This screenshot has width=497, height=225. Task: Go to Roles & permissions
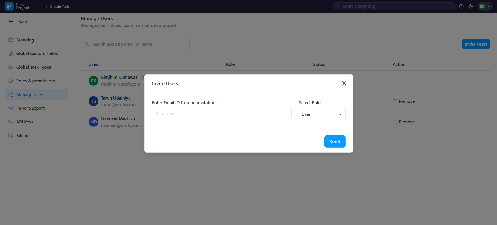coord(36,81)
